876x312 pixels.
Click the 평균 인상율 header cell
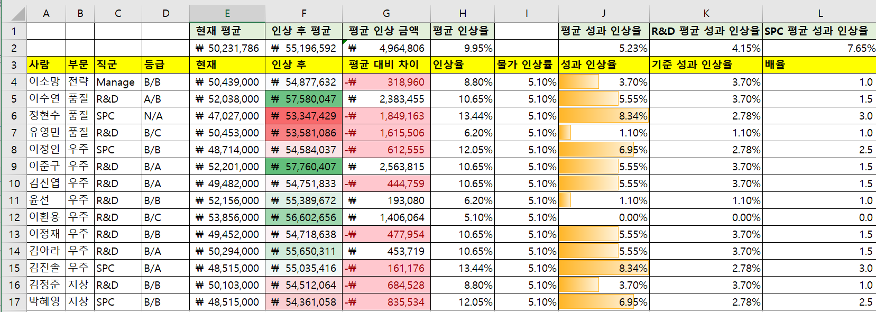(463, 31)
